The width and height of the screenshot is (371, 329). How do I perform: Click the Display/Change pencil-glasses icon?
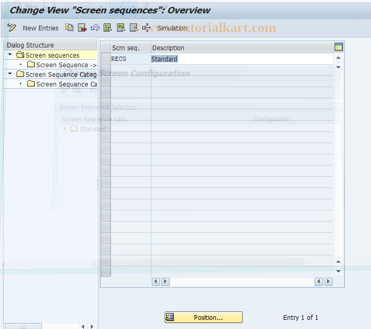coord(12,28)
